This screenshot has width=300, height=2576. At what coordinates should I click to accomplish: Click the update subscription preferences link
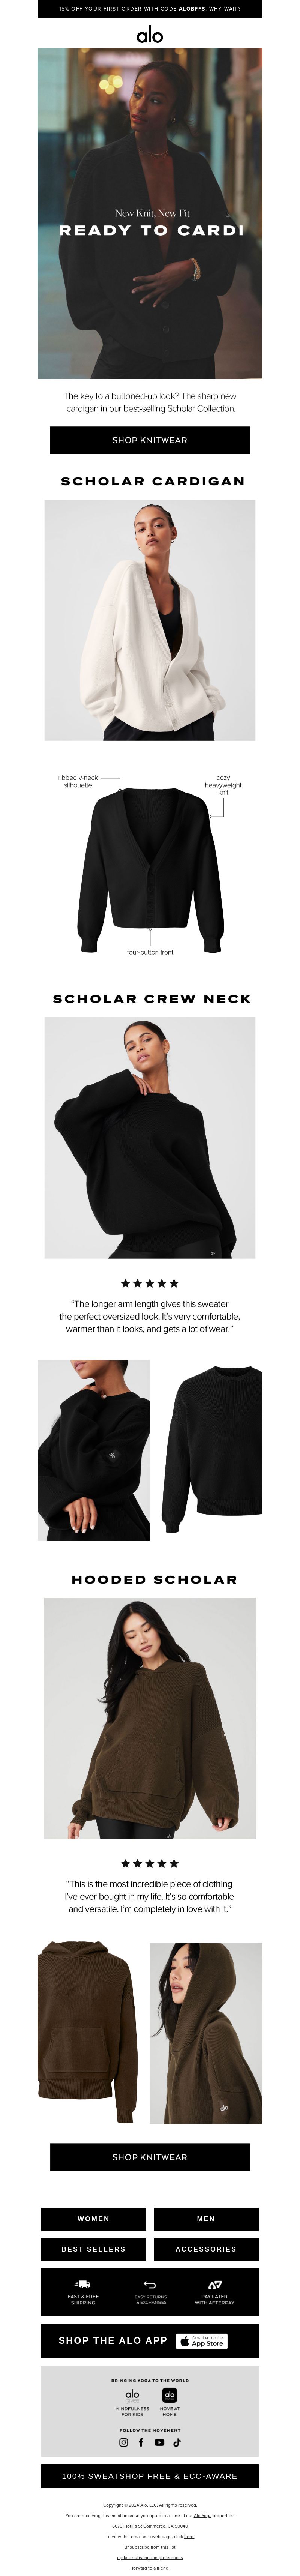tap(150, 2558)
